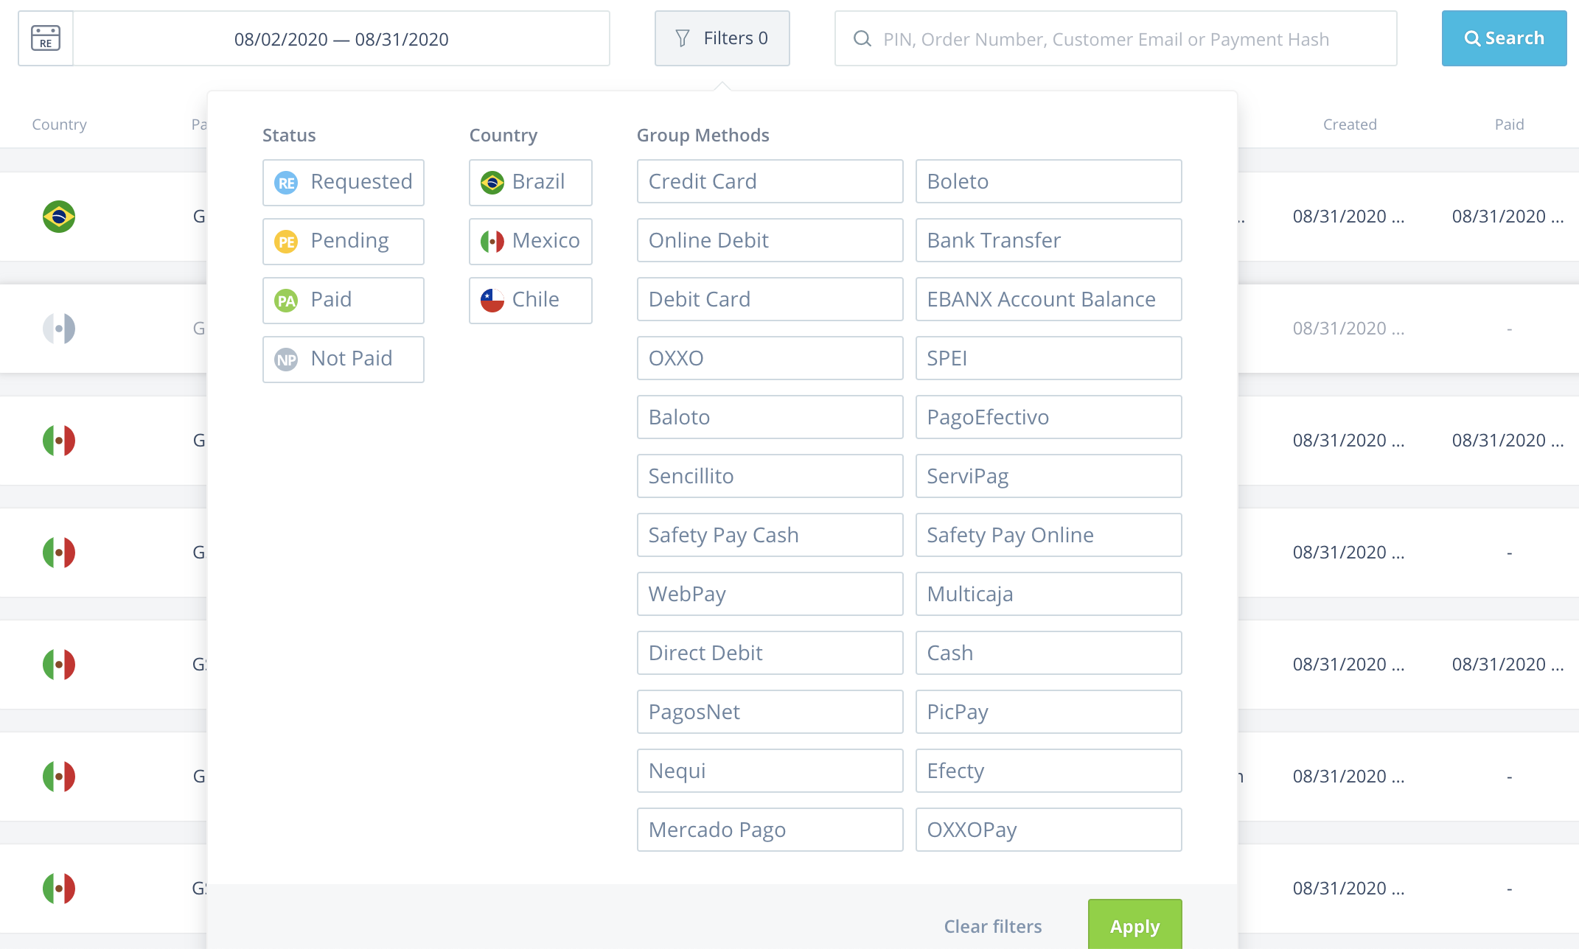Select Requested status filter
Screen dimensions: 1579x949
pos(343,181)
